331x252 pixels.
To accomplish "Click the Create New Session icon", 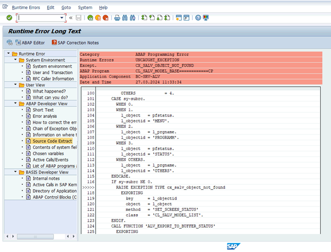I will pyautogui.click(x=179, y=18).
